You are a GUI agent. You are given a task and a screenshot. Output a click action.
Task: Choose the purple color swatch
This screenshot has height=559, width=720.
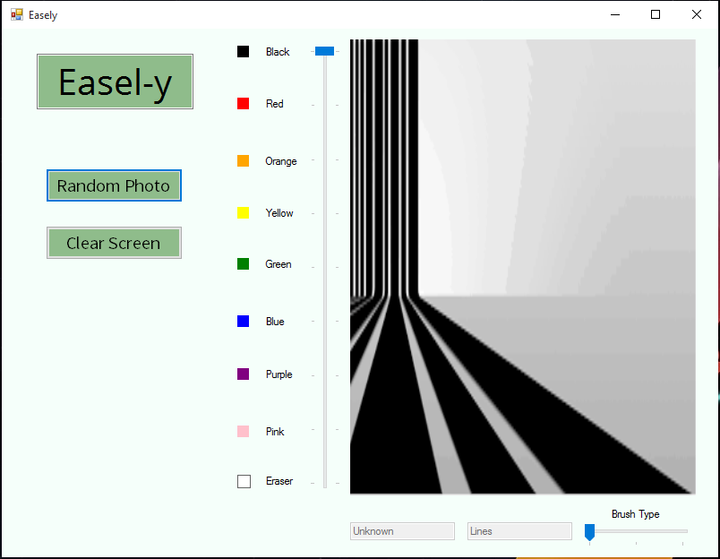(243, 374)
